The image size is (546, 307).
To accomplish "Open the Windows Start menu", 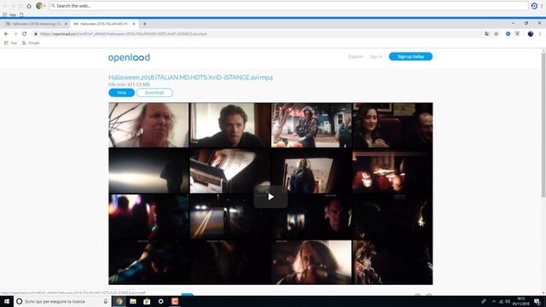I will pyautogui.click(x=7, y=301).
